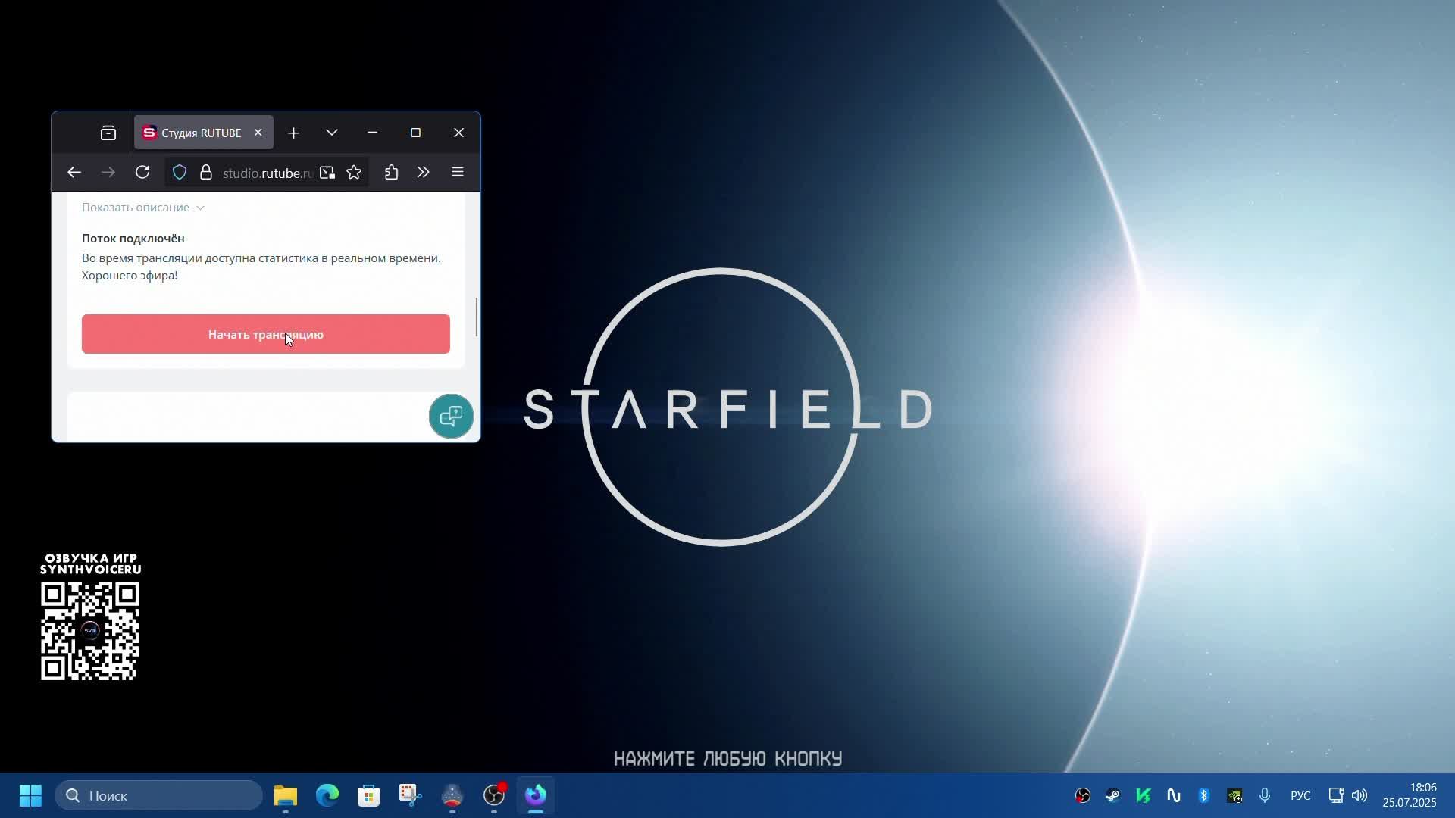The image size is (1455, 818).
Task: Open the shield tracking protection panel
Action: point(180,173)
